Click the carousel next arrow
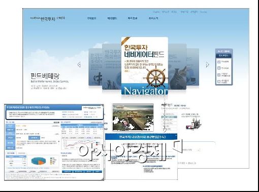This screenshot has width=259, height=192. 207,64
